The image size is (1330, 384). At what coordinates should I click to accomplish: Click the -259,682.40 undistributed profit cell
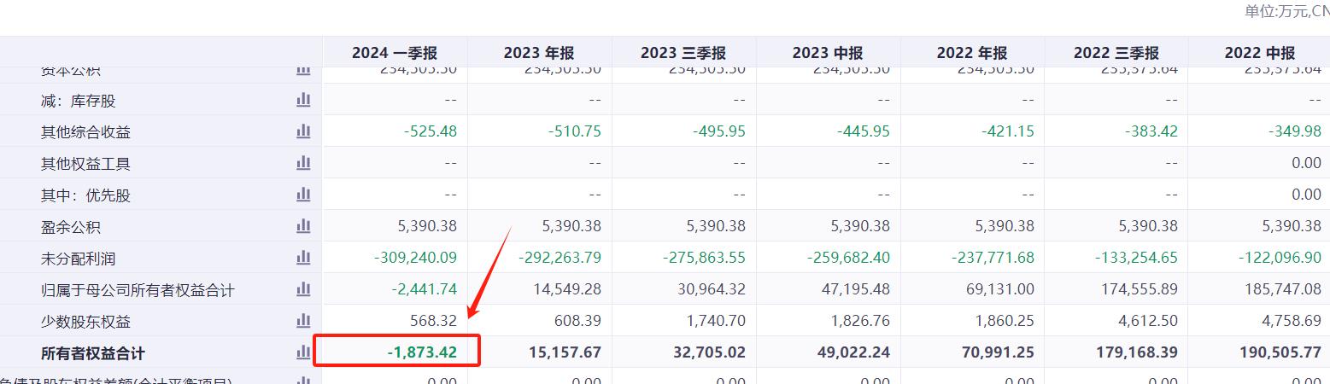coord(850,259)
